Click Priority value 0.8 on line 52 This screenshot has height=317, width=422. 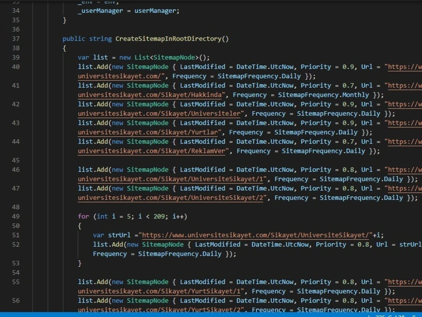363,244
